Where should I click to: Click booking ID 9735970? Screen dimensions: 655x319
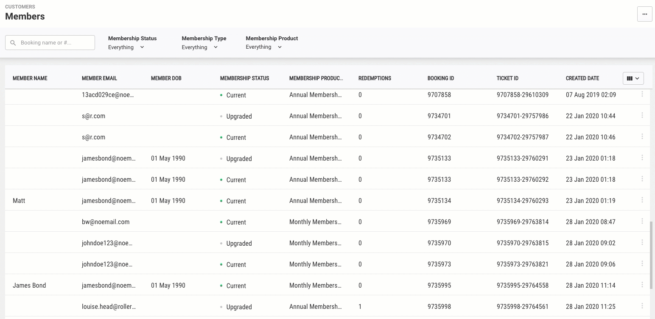coord(439,243)
